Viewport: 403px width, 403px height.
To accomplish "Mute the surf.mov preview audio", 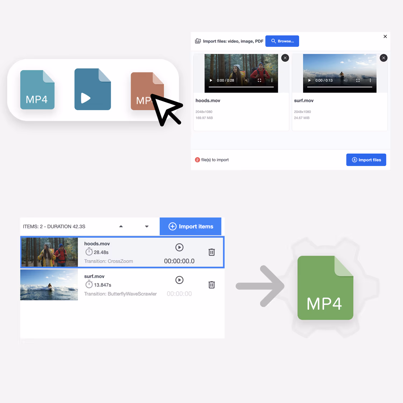I will (x=346, y=80).
